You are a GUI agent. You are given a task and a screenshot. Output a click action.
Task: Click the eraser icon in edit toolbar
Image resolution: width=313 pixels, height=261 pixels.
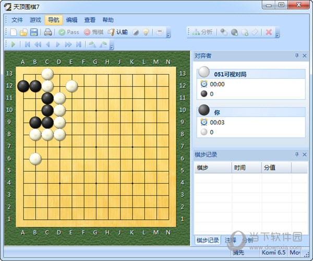(x=255, y=32)
